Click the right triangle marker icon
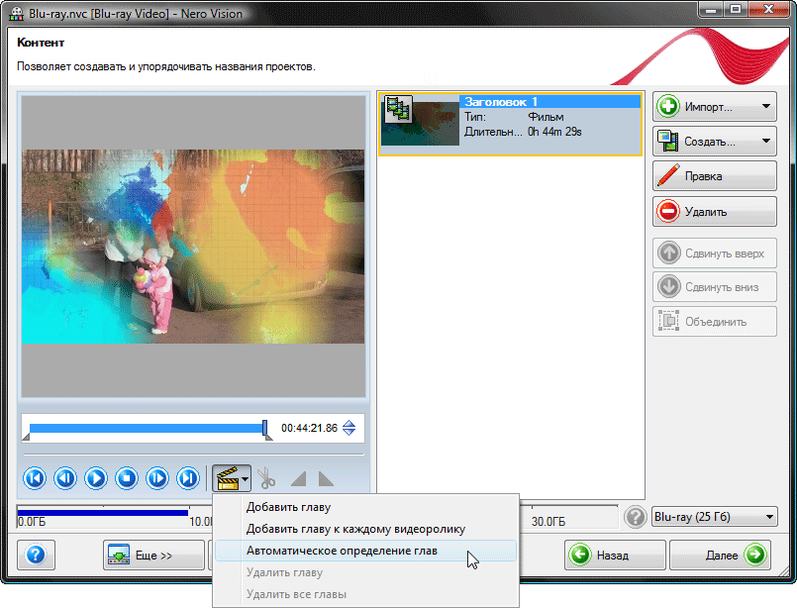 tap(326, 479)
